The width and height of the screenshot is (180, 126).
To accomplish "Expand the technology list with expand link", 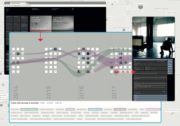I will pos(50,103).
